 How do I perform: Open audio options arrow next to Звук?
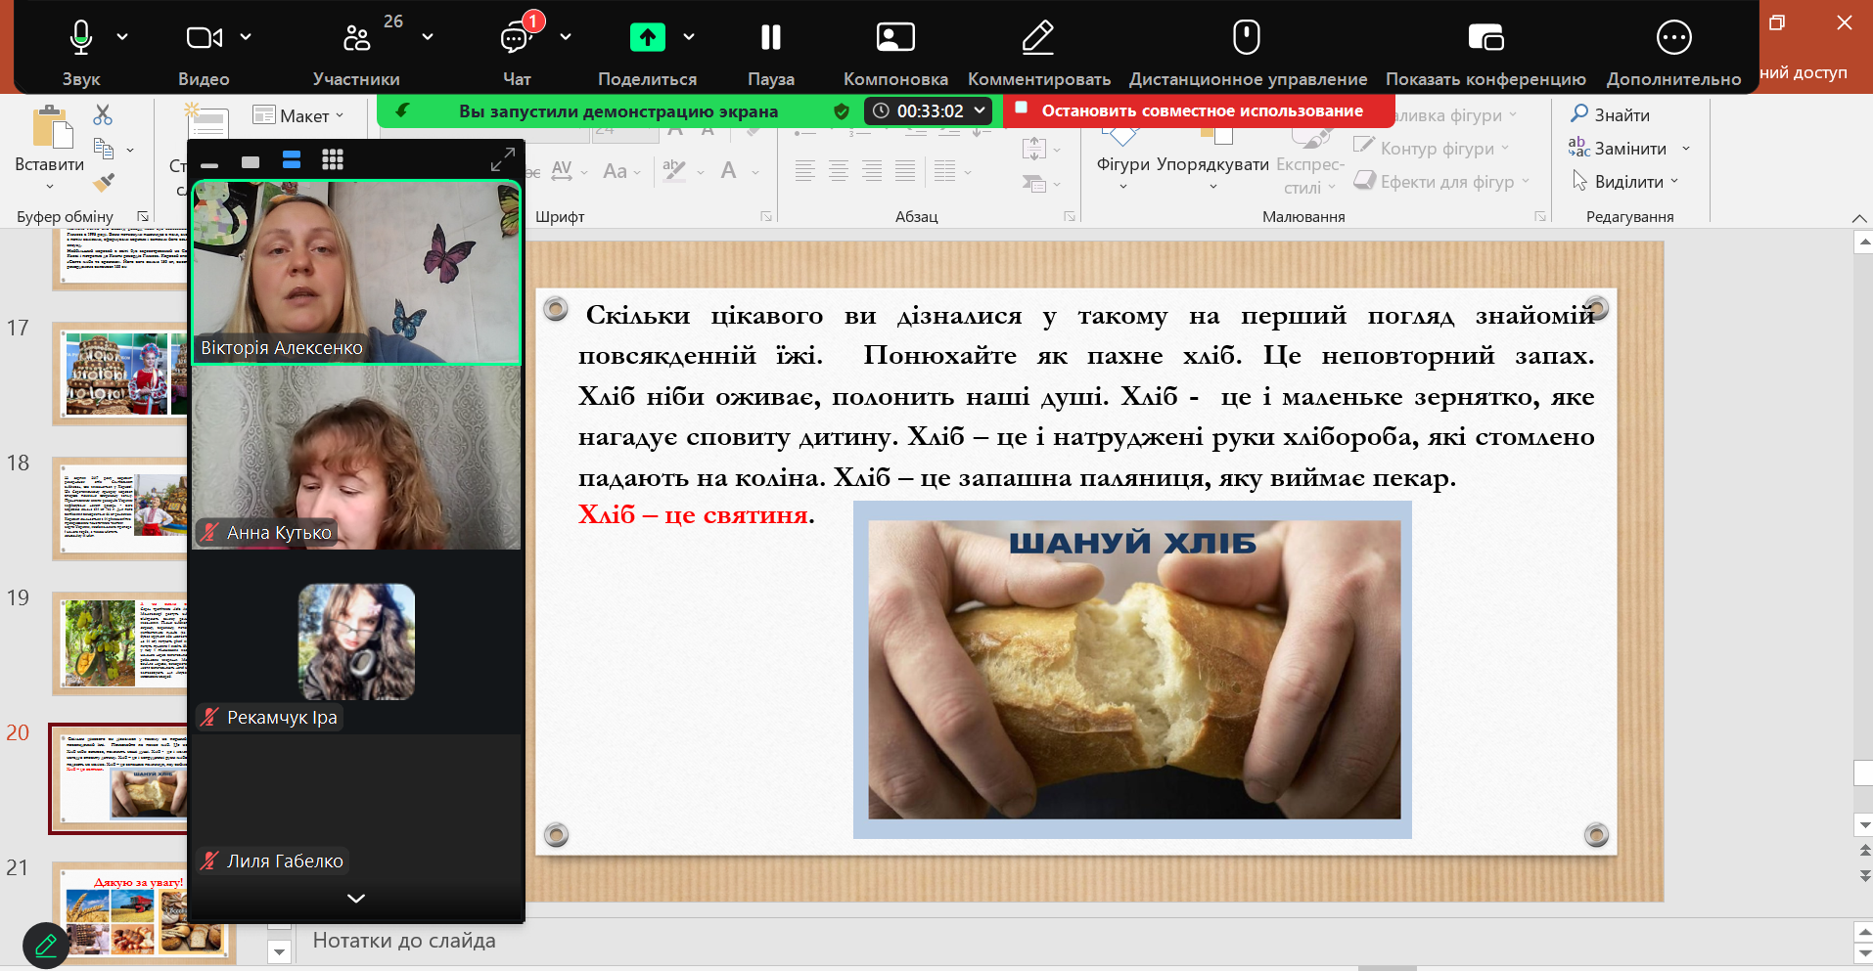pyautogui.click(x=122, y=37)
